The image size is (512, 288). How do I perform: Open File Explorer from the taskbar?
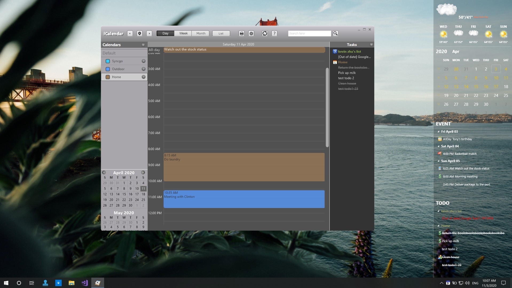71,283
